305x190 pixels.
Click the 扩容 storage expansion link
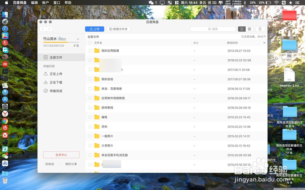pyautogui.click(x=76, y=46)
